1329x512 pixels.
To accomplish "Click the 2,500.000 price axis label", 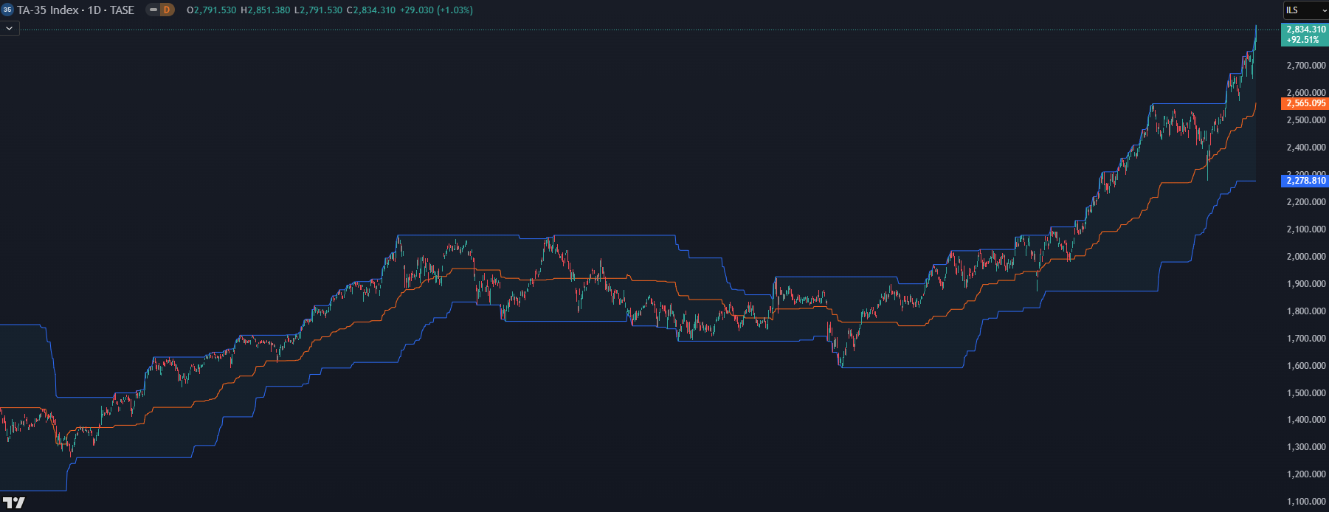I will click(x=1306, y=120).
